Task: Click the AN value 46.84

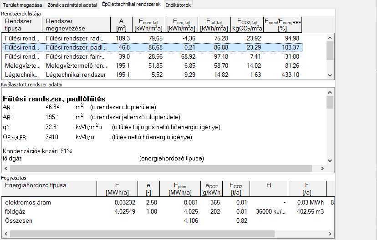Action: tap(52, 107)
